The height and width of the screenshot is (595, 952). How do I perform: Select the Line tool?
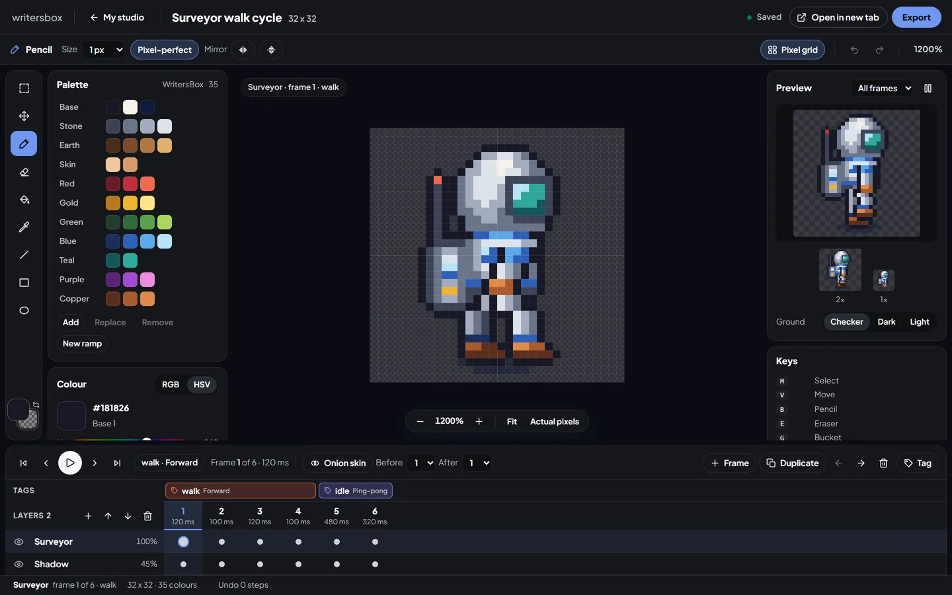(x=24, y=255)
